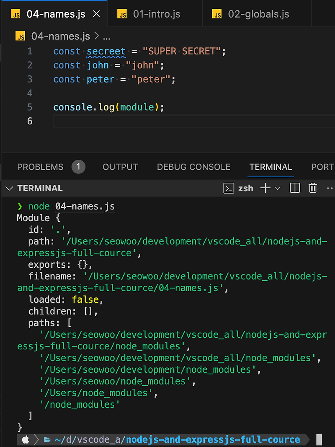
Task: Click the JS icon on 04-names.js tab
Action: click(x=15, y=14)
